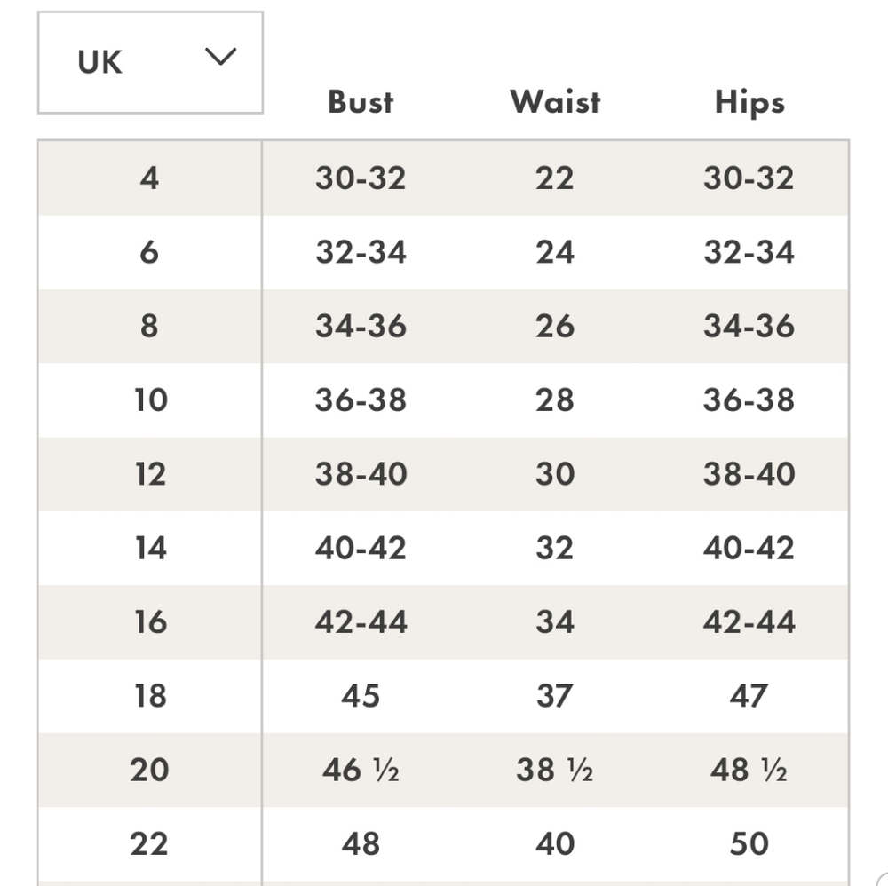Click the 46 ½ bust measurement cell
Screen dimensions: 888x886
click(x=361, y=770)
